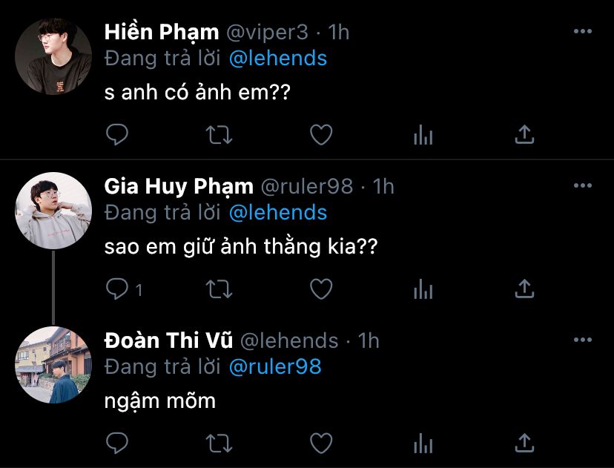The height and width of the screenshot is (468, 614).
Task: Open the @ruler98 mention link
Action: (275, 366)
